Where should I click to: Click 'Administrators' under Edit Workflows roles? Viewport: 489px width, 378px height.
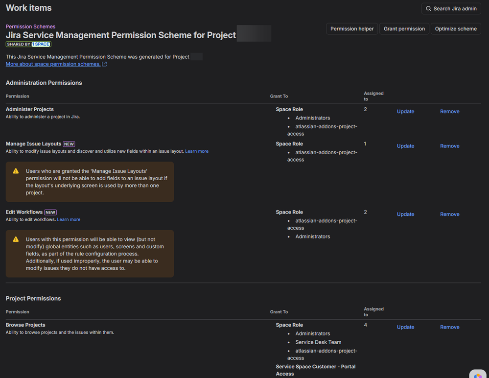312,236
